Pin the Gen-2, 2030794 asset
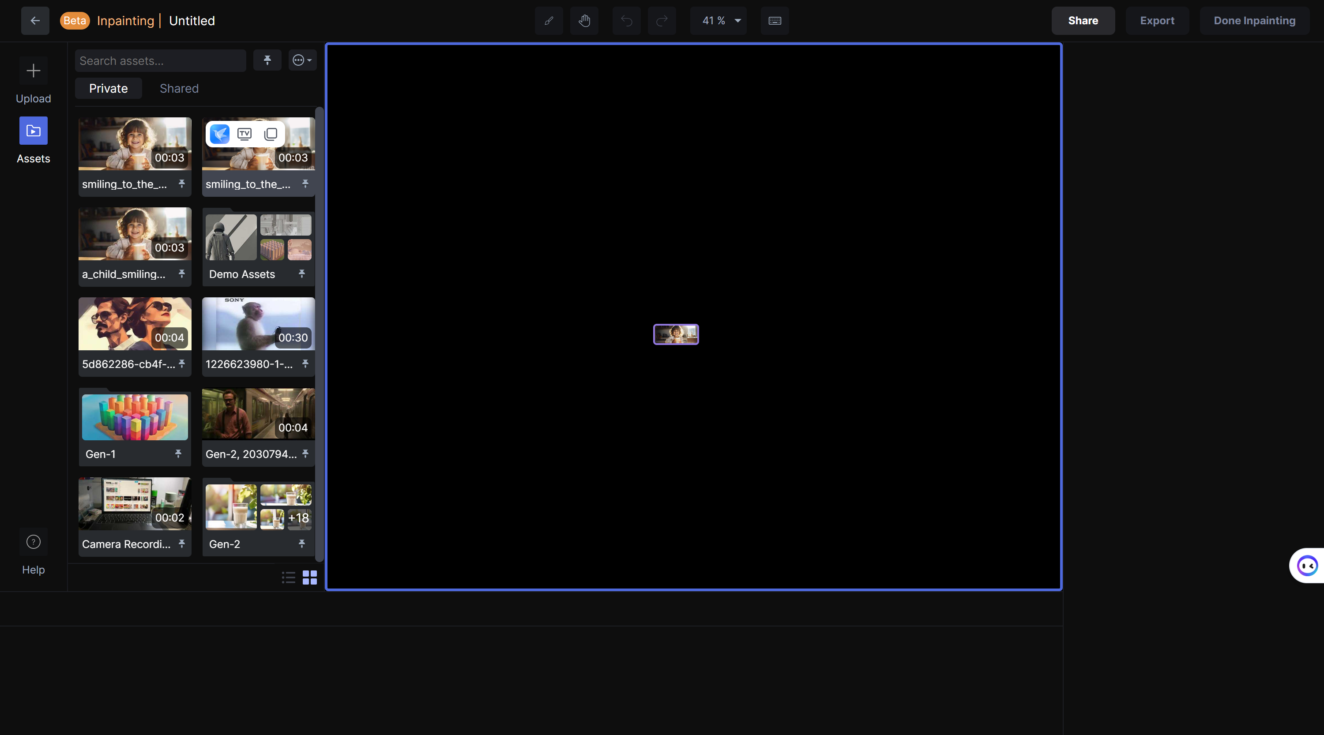 point(305,454)
